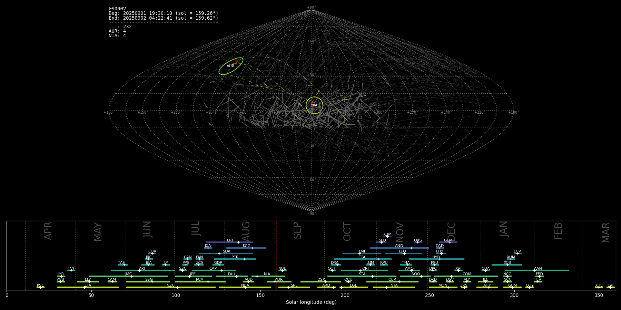
Task: Select the DRA shower bar label
Action: point(335,263)
